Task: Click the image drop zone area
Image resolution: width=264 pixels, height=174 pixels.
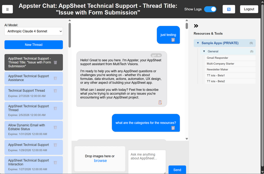Action: pos(100,159)
